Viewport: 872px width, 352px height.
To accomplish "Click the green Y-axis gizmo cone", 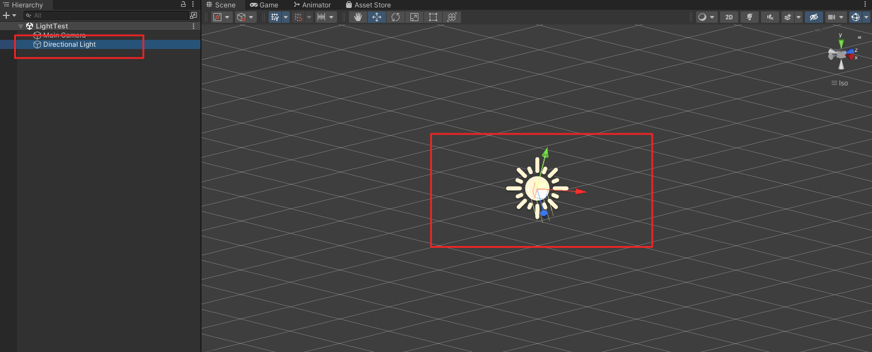I will 841,43.
